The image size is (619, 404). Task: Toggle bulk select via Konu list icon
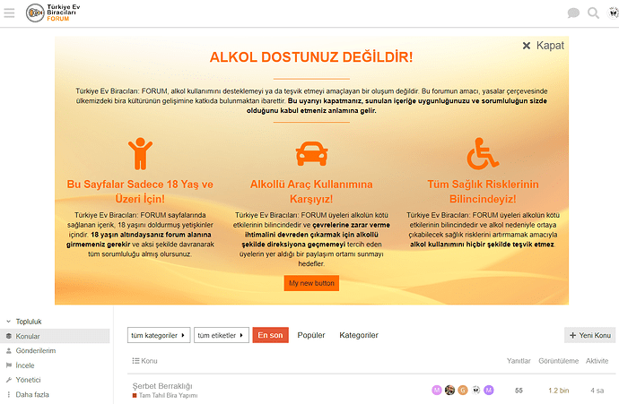[x=135, y=361]
